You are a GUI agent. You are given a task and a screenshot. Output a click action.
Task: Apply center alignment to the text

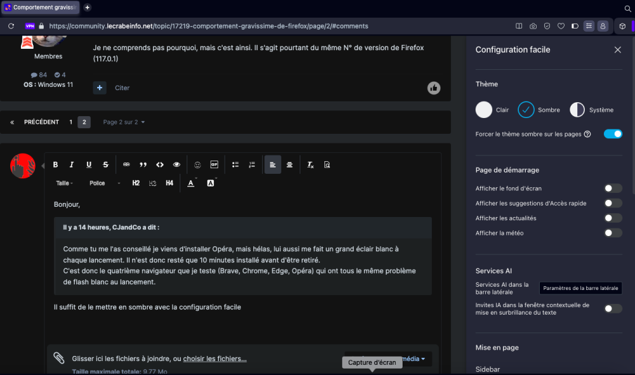[290, 164]
